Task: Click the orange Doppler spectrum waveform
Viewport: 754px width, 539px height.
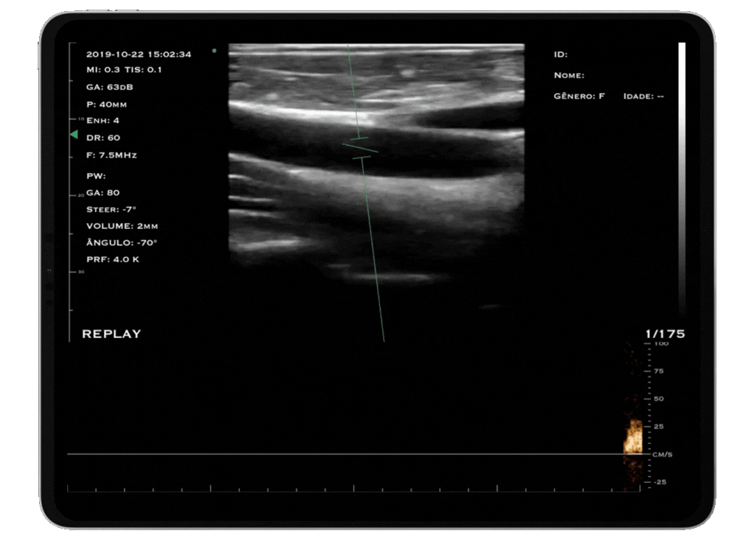Action: tap(633, 437)
